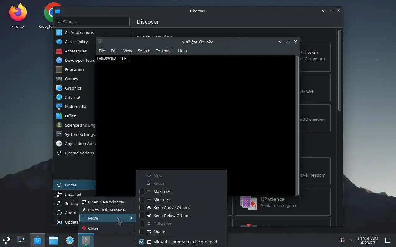Open the All Applications category icon in Discover
This screenshot has width=396, height=247.
coord(59,32)
